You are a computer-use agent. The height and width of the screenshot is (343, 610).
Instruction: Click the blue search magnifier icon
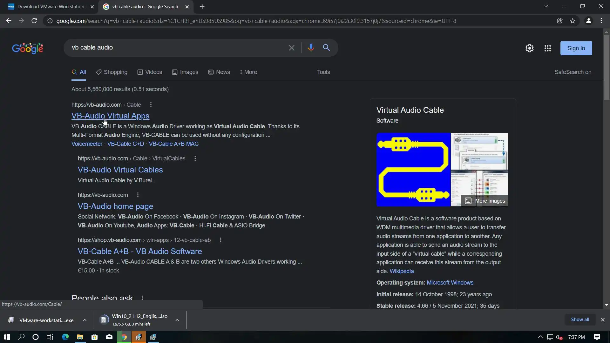[x=326, y=48]
